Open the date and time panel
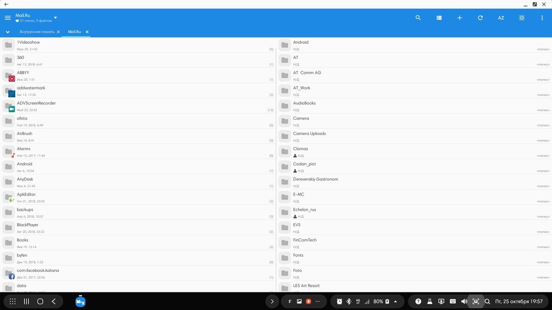This screenshot has height=310, width=552. (519, 301)
